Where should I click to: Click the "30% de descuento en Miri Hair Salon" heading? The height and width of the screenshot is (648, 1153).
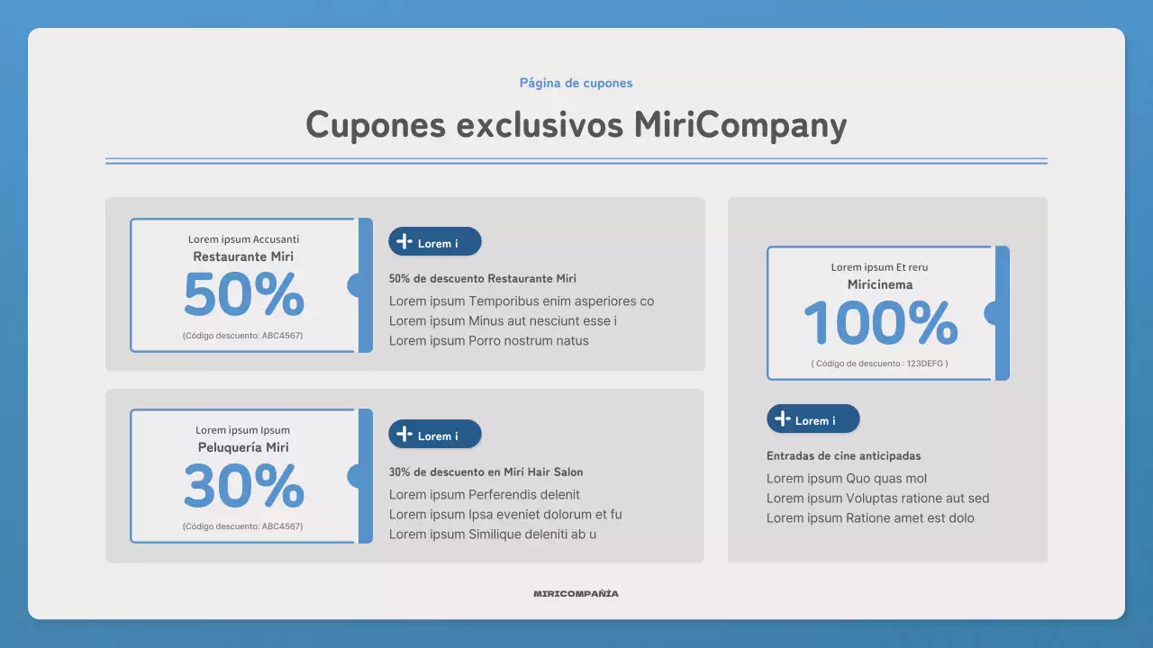pyautogui.click(x=486, y=472)
